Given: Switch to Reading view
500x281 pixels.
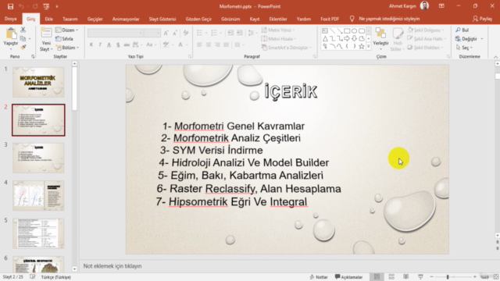Looking at the screenshot, I should [x=405, y=277].
